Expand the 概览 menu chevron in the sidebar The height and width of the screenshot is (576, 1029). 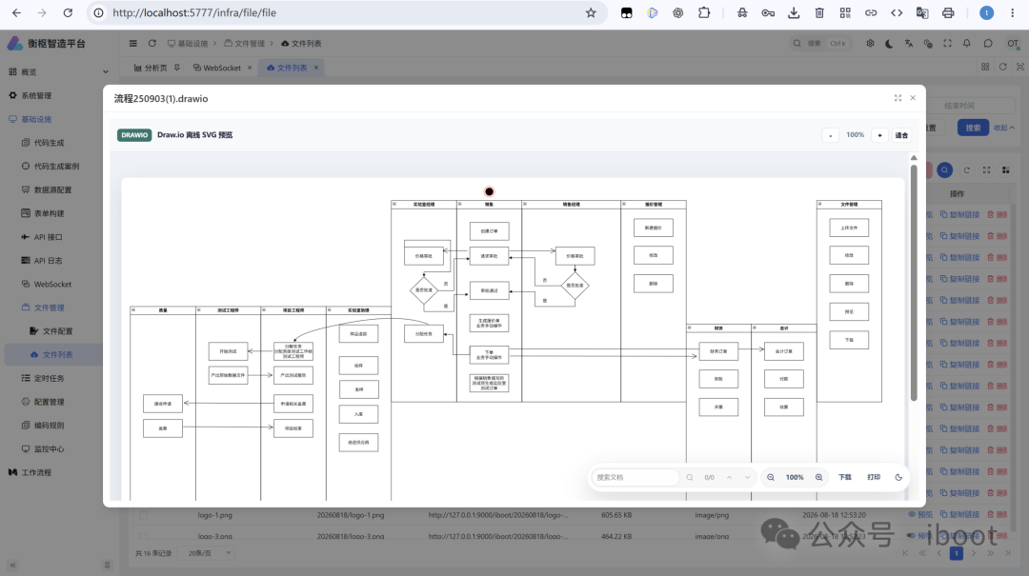[106, 71]
